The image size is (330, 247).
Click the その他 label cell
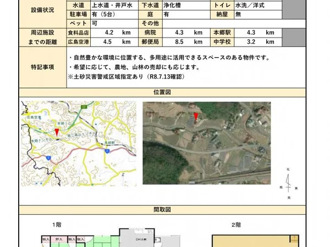coord(150,23)
